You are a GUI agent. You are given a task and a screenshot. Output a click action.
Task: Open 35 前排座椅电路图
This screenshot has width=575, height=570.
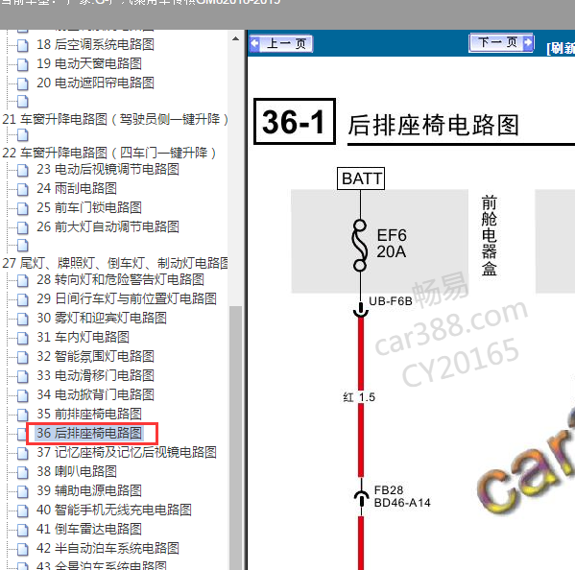tap(89, 414)
